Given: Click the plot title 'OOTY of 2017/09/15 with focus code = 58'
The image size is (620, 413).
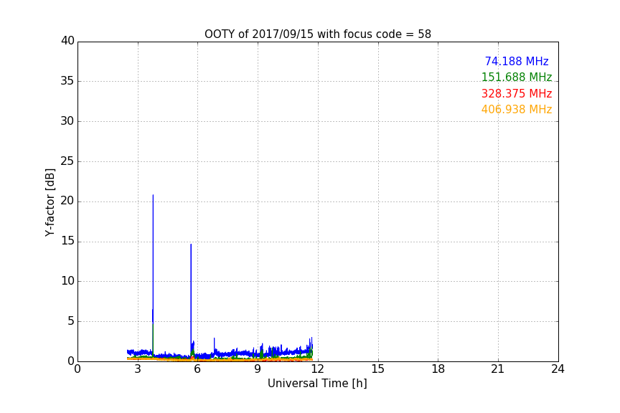Looking at the screenshot, I should [317, 34].
